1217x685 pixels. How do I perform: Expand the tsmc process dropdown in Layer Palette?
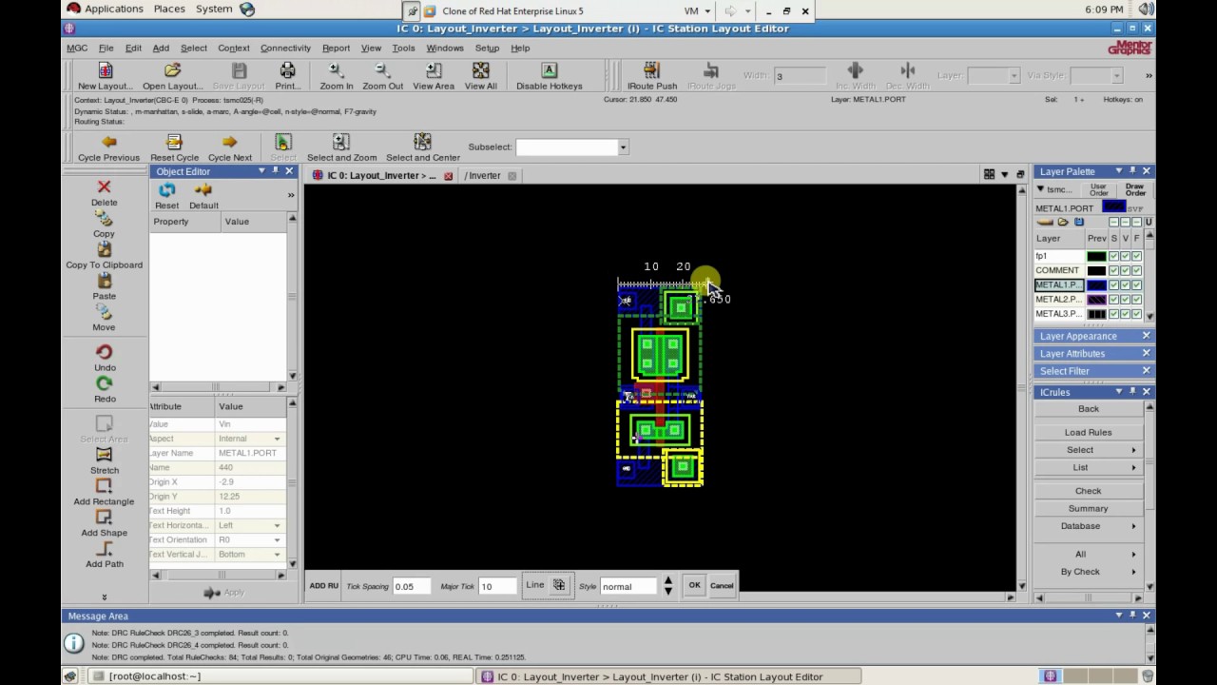[1040, 189]
